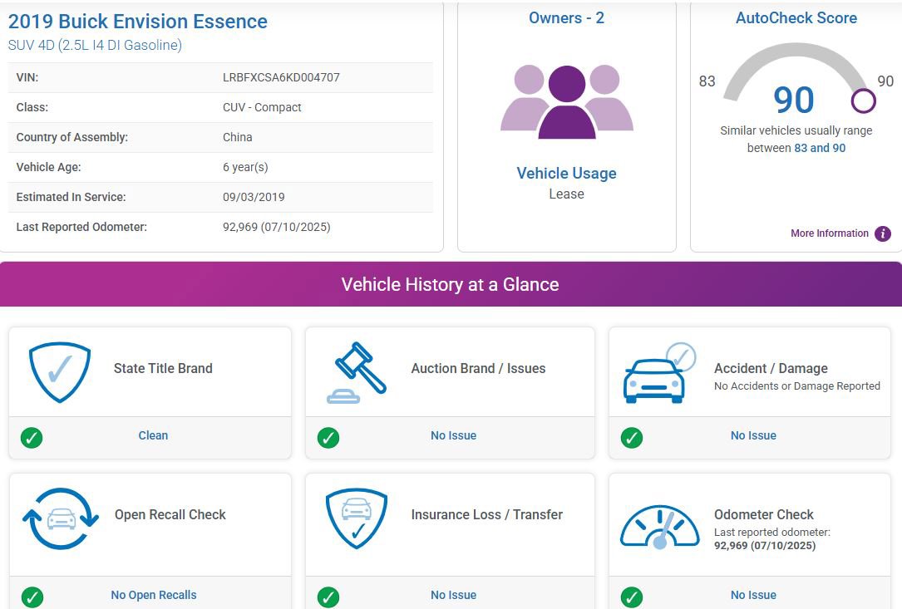Click the 83 and 90 range text
902x609 pixels.
coord(820,148)
